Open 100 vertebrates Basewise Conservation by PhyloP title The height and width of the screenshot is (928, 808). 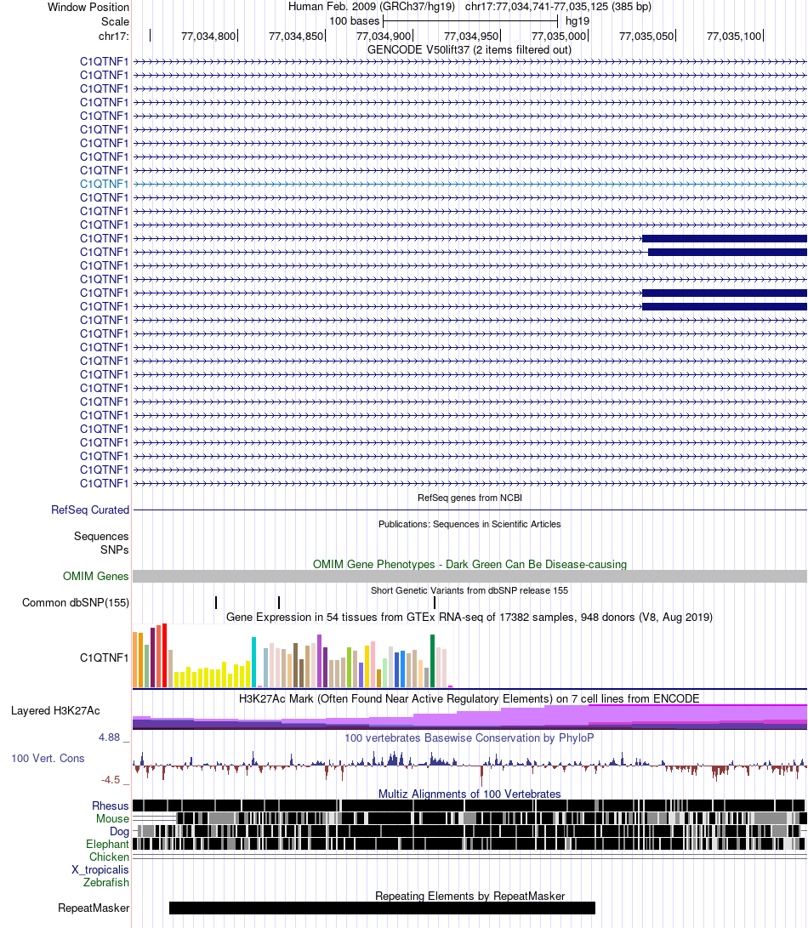(x=469, y=738)
